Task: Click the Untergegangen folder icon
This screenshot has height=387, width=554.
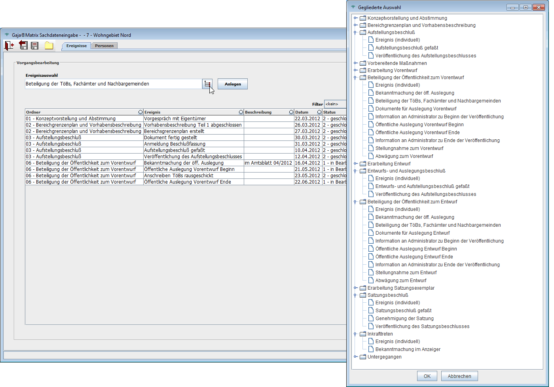Action: point(363,357)
